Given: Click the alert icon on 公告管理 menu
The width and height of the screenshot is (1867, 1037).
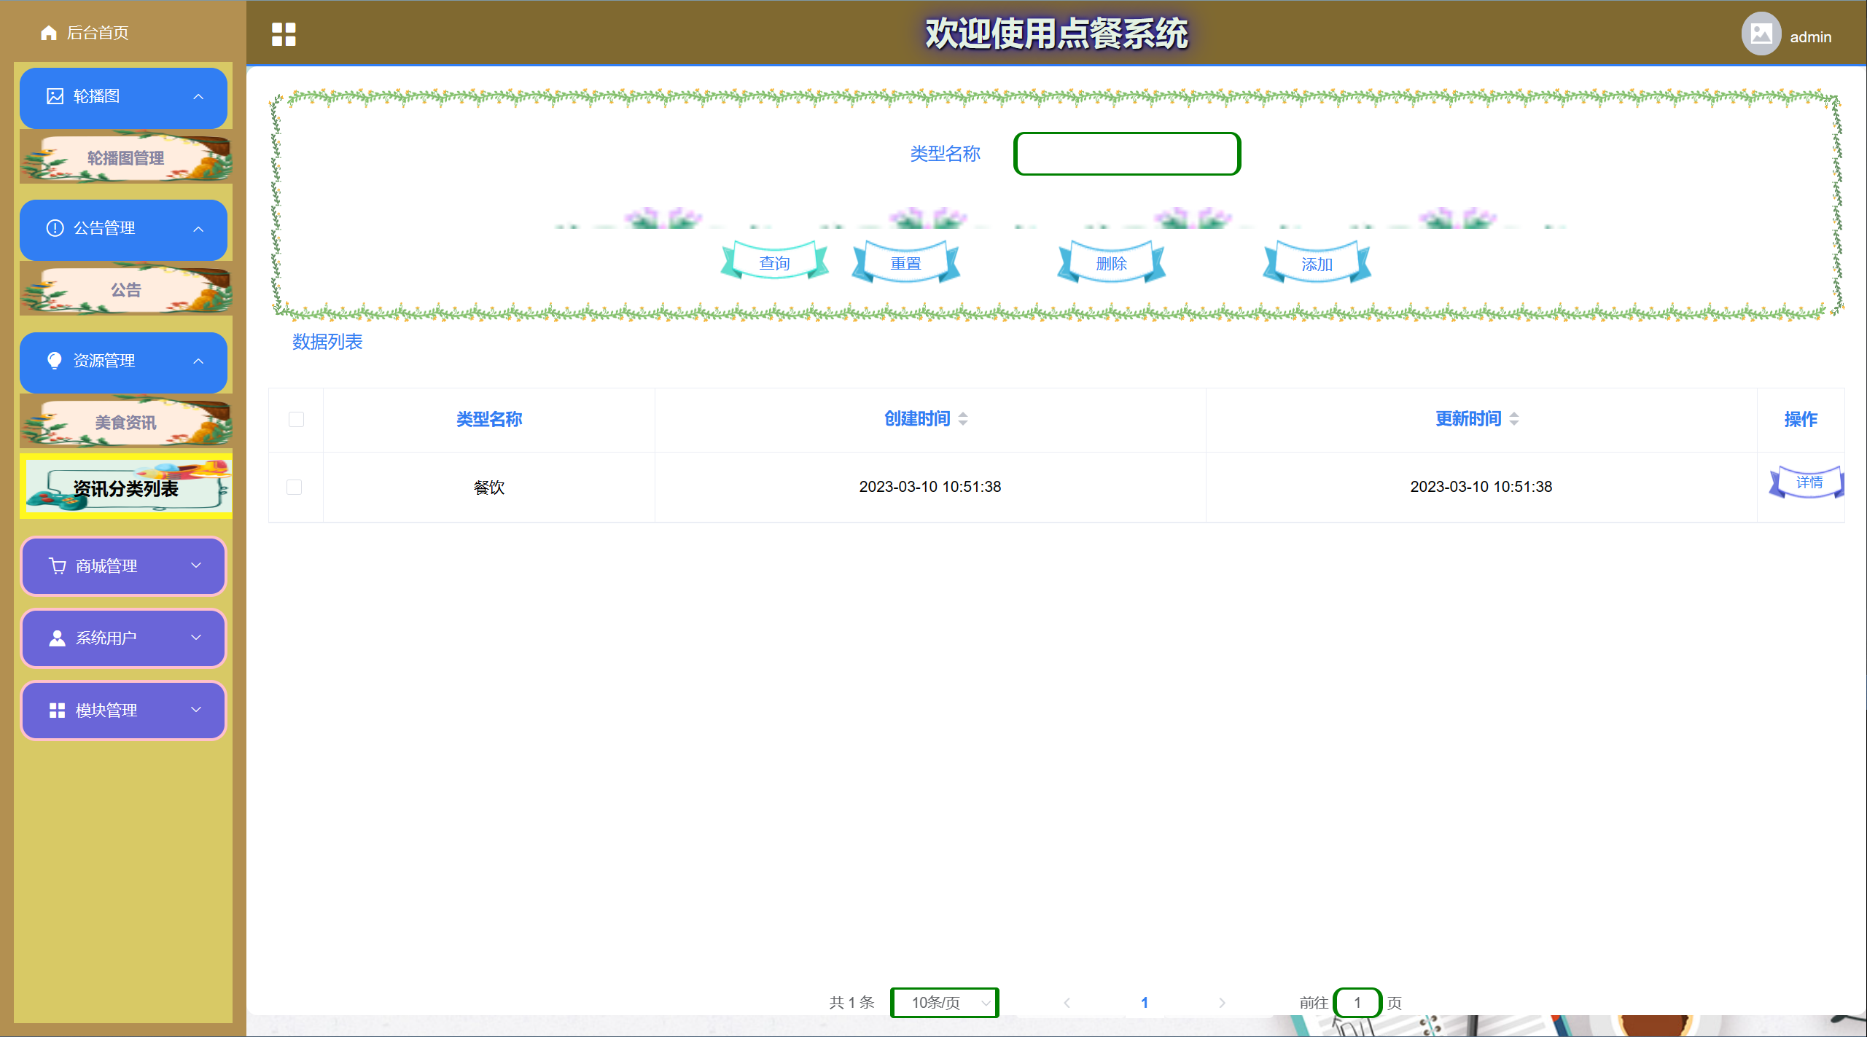Looking at the screenshot, I should 55,228.
